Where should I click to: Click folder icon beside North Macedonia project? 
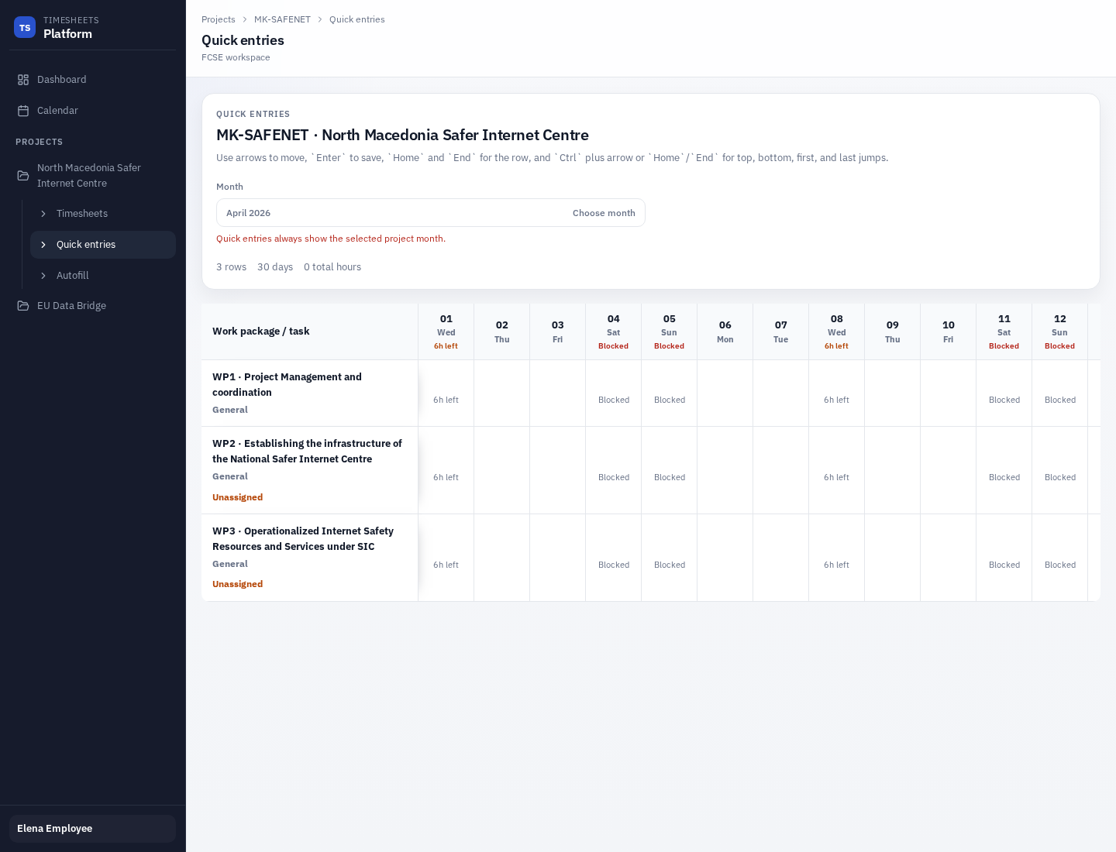[23, 175]
